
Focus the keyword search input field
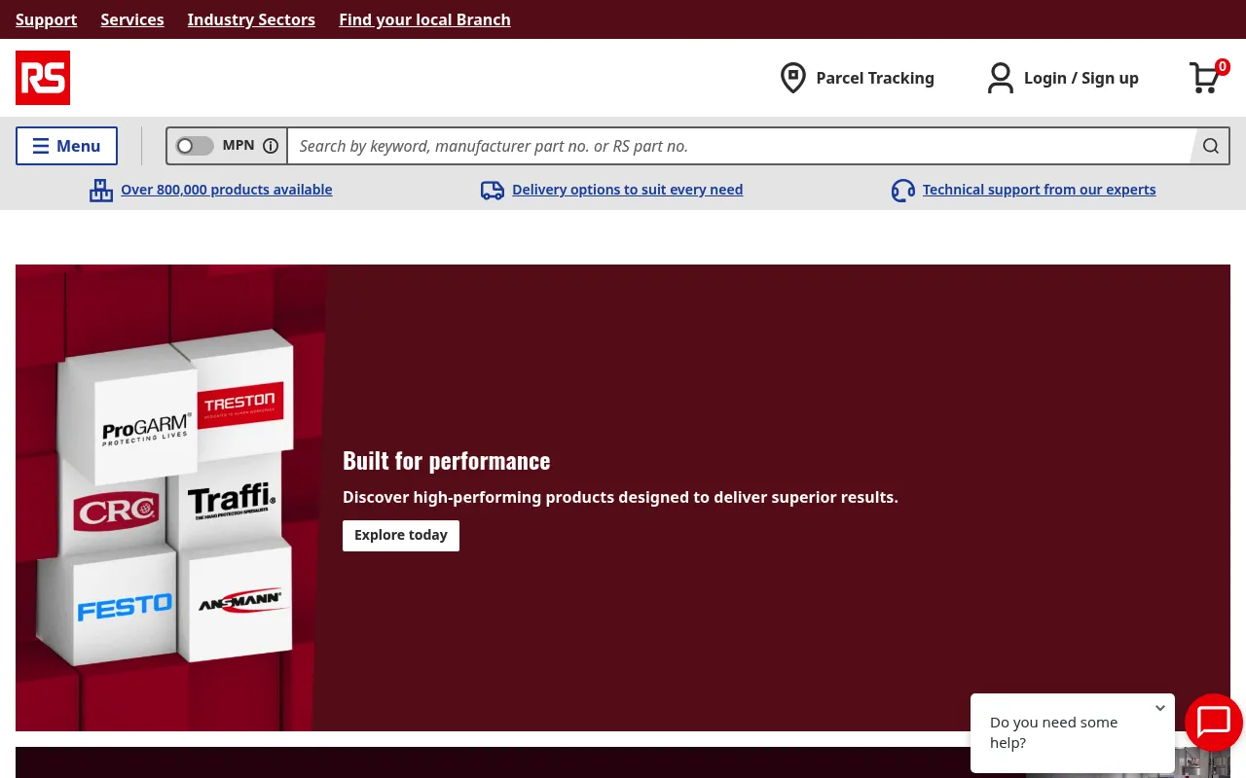(740, 146)
